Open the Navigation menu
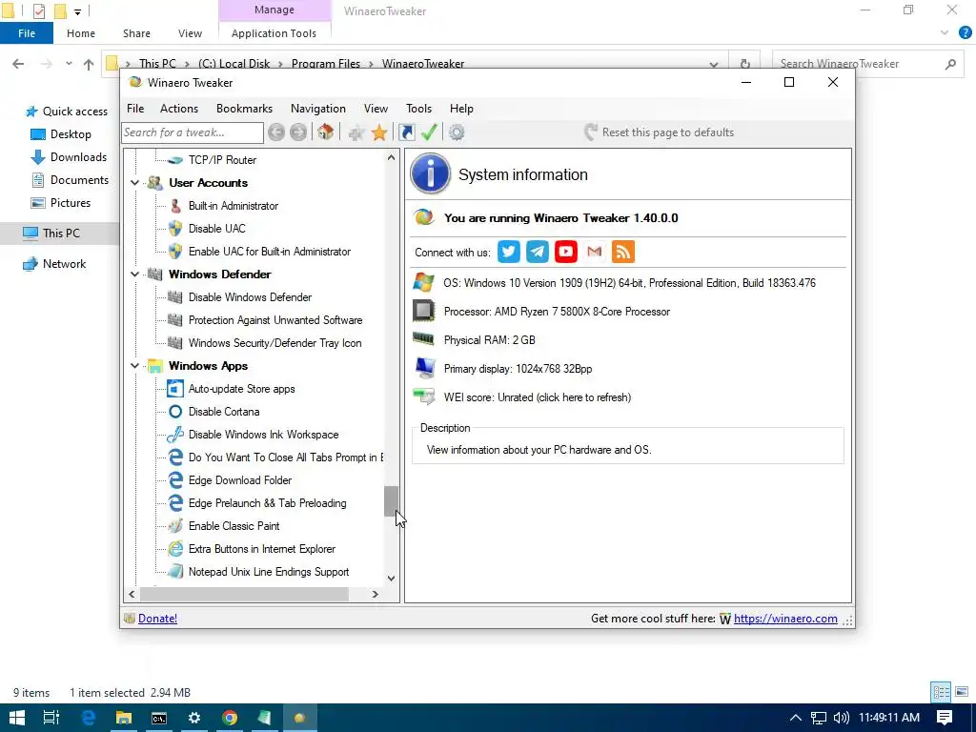Viewport: 976px width, 732px height. [318, 109]
